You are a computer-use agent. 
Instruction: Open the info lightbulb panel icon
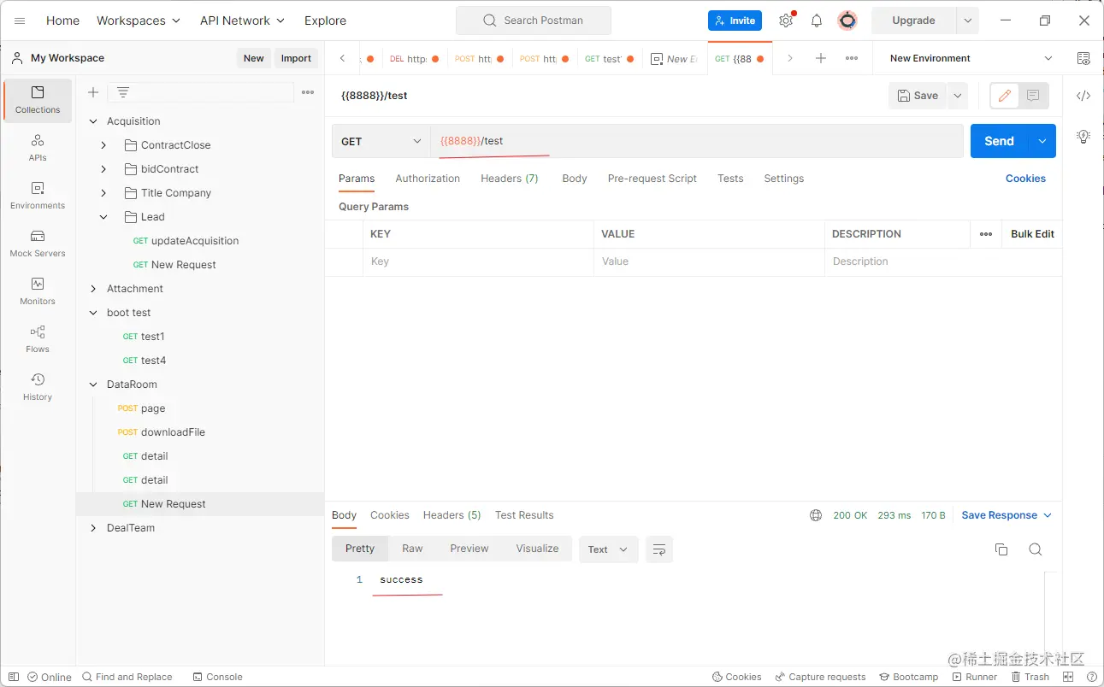(x=1083, y=137)
